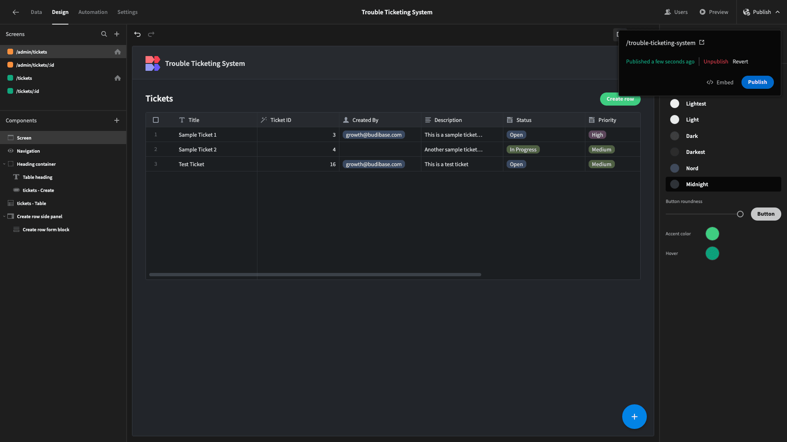Click the blue floating plus button
Screen dimensions: 787x442
point(634,417)
